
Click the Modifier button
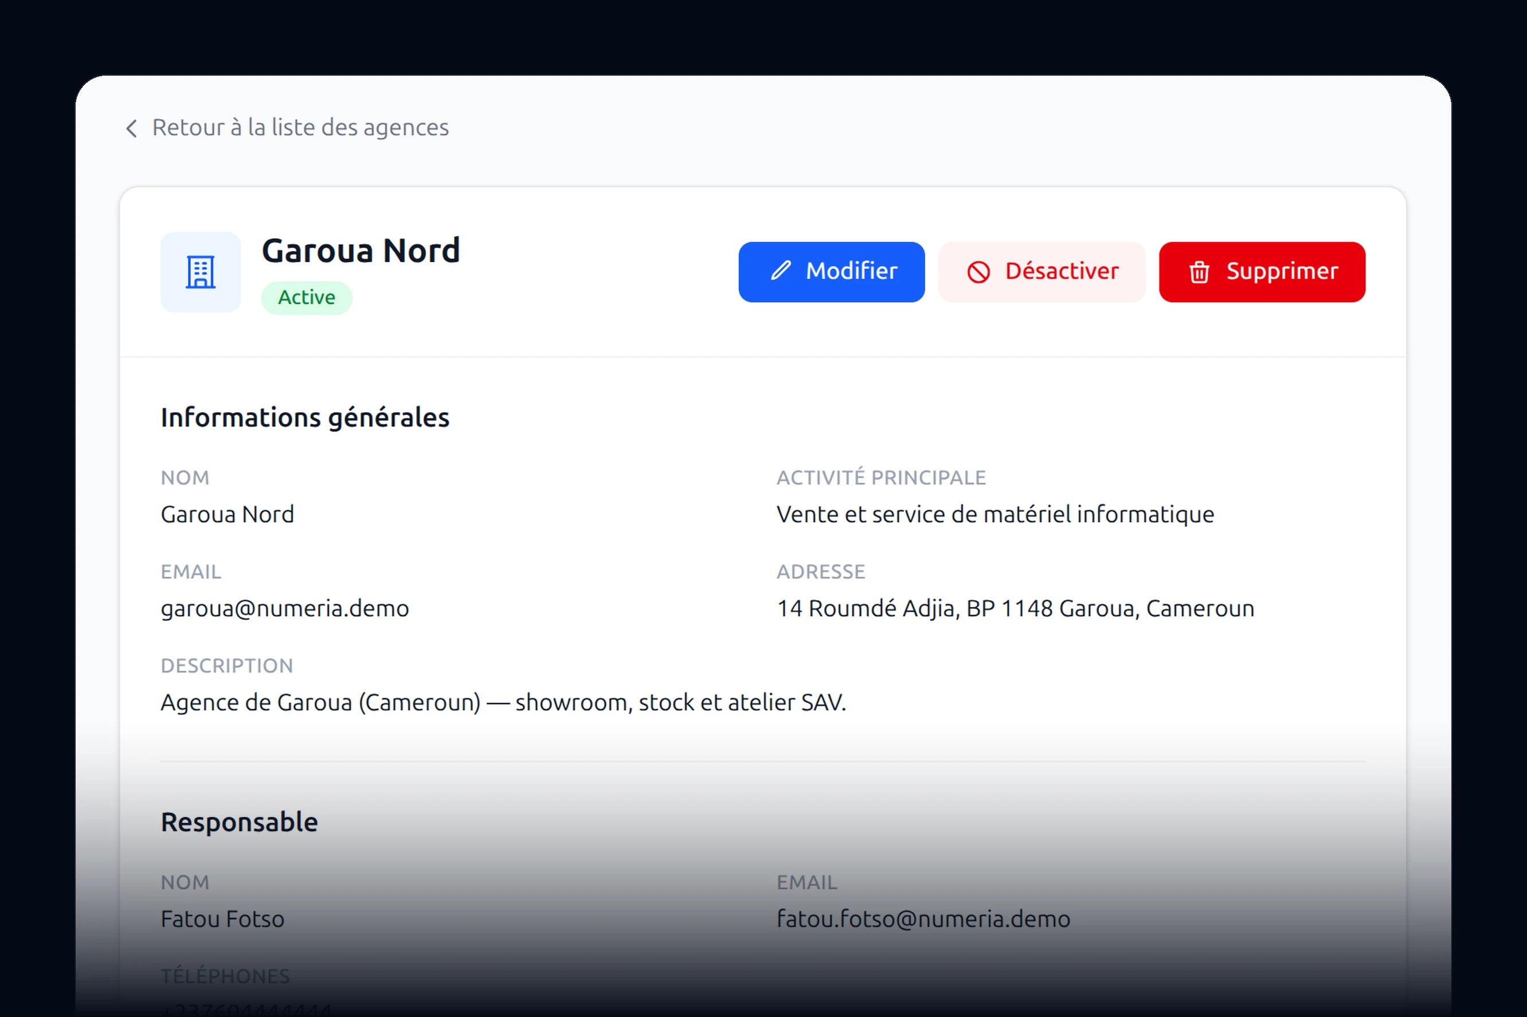click(831, 272)
